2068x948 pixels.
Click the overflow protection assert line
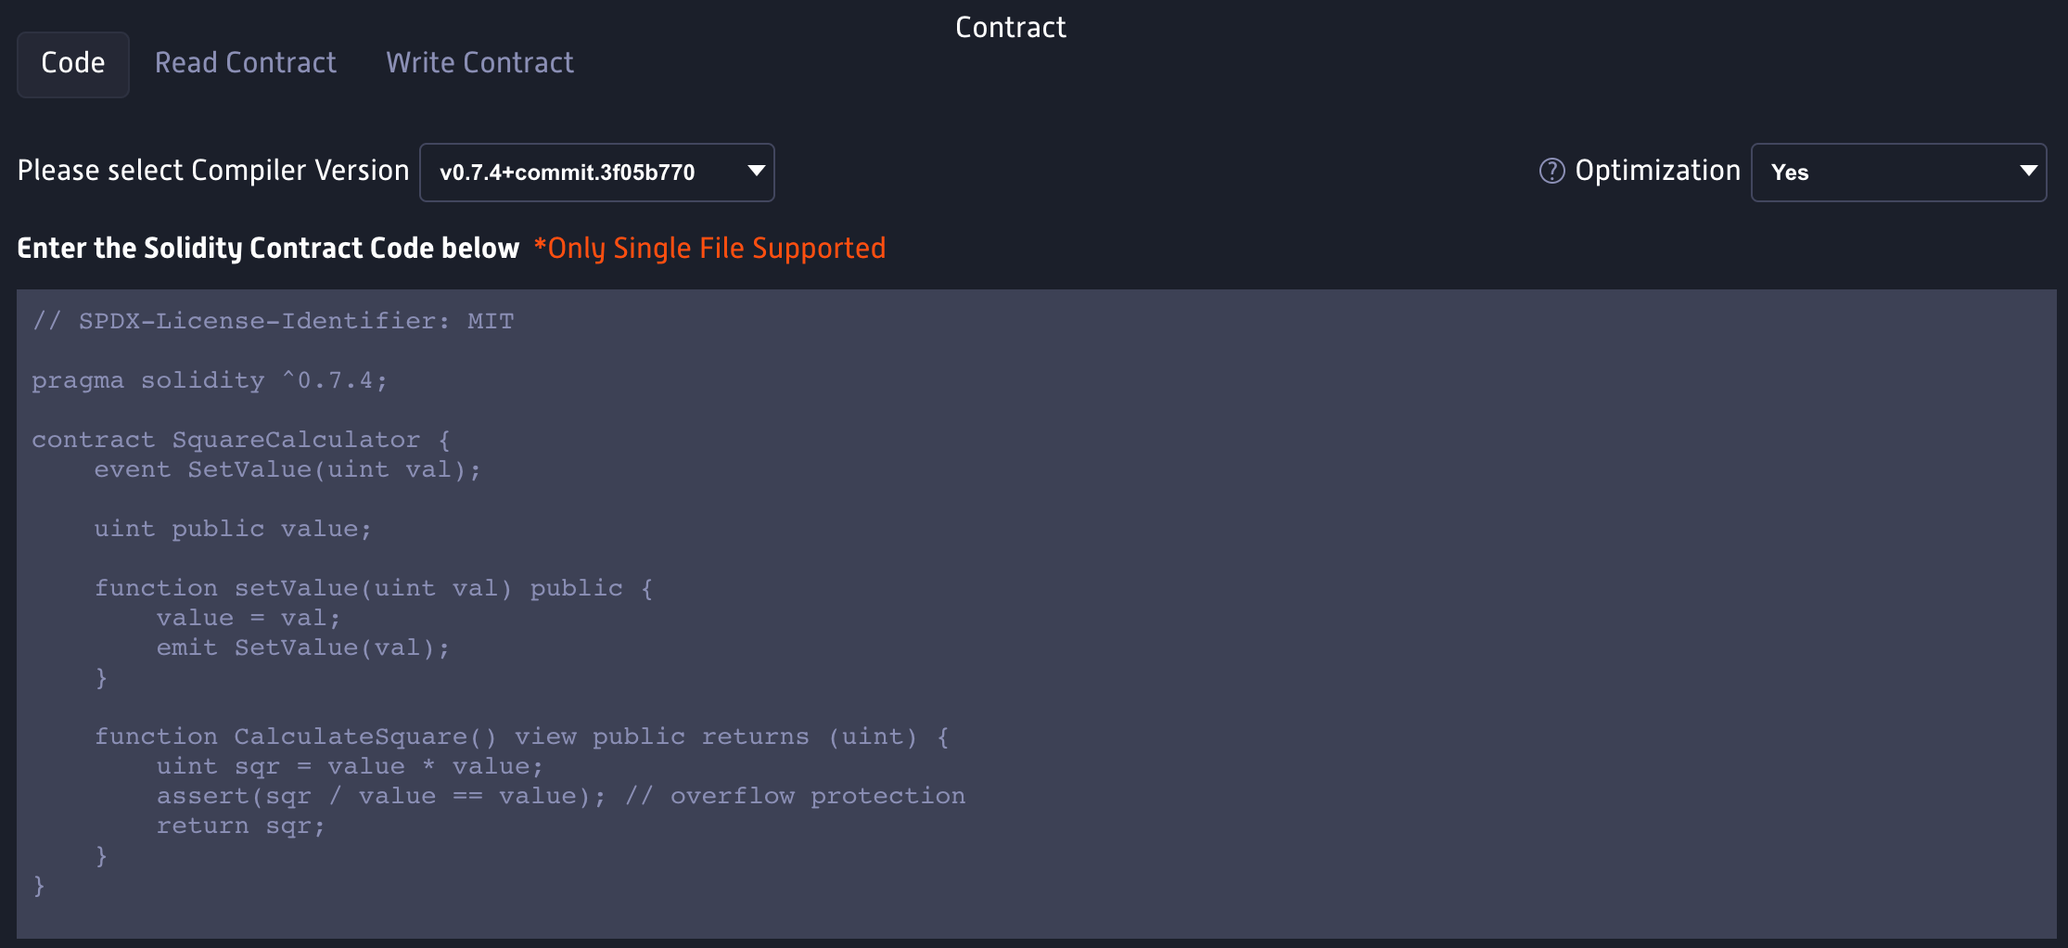(x=556, y=795)
